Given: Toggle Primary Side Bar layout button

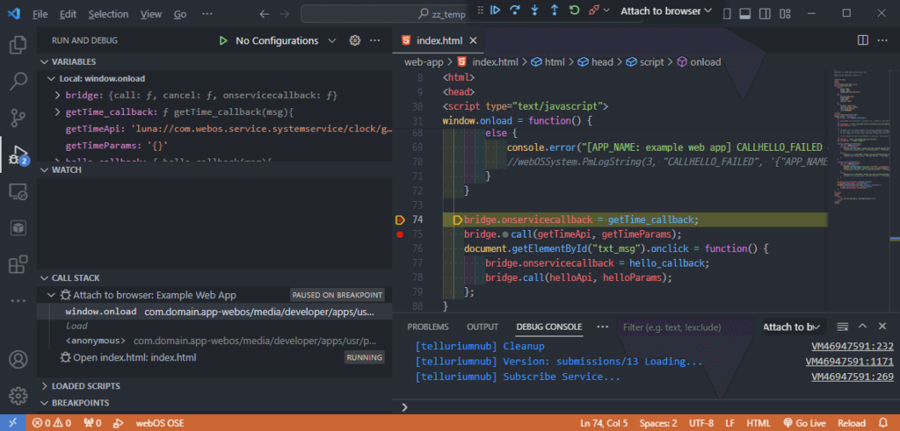Looking at the screenshot, I should coord(727,13).
